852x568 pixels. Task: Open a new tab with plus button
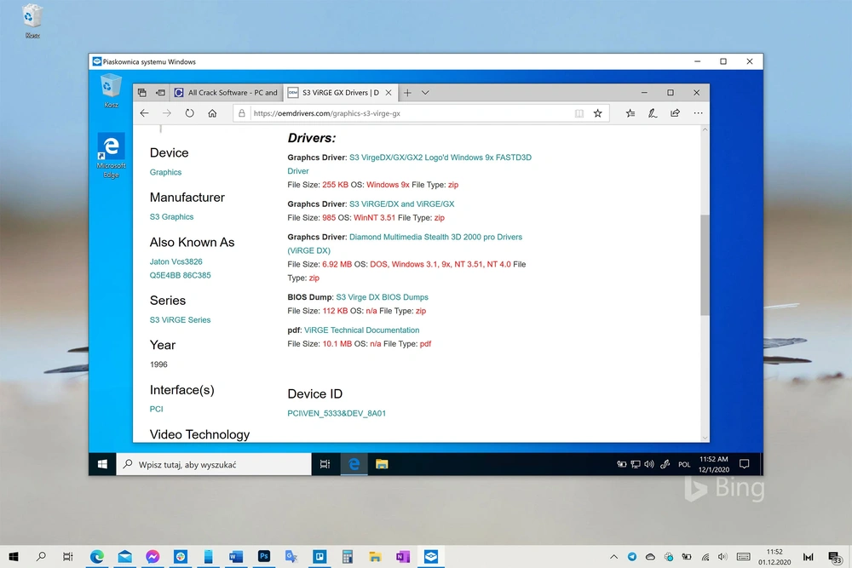point(407,93)
